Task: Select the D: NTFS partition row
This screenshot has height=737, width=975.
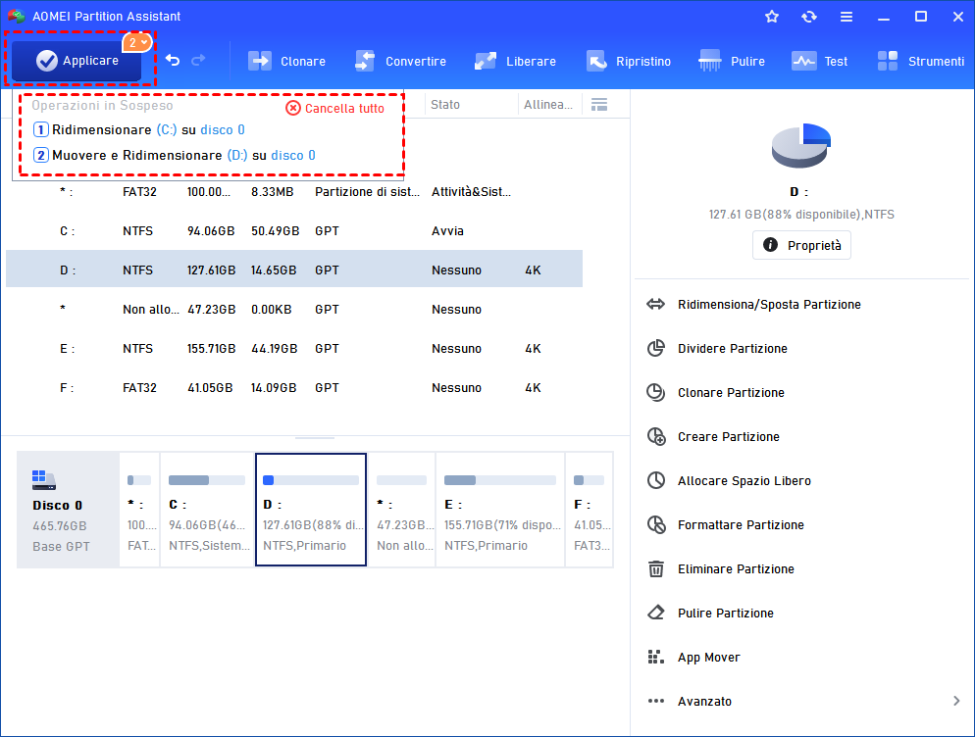Action: (294, 270)
